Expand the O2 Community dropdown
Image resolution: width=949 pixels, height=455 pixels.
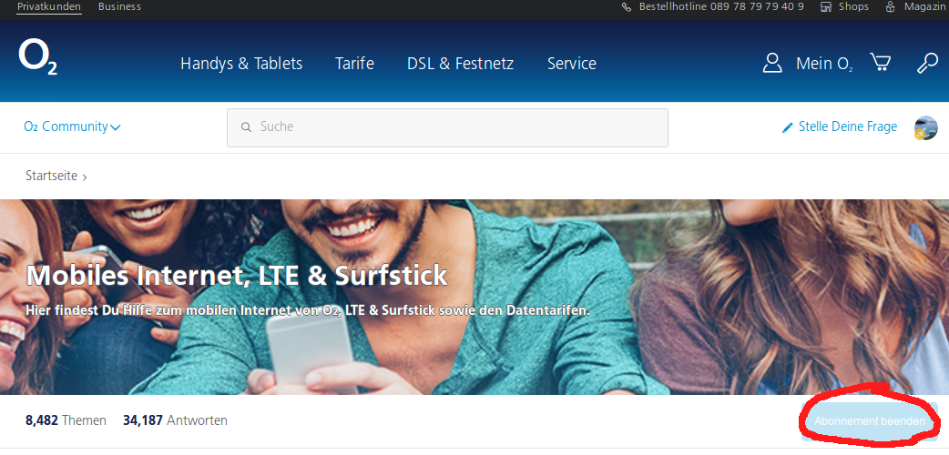click(72, 126)
